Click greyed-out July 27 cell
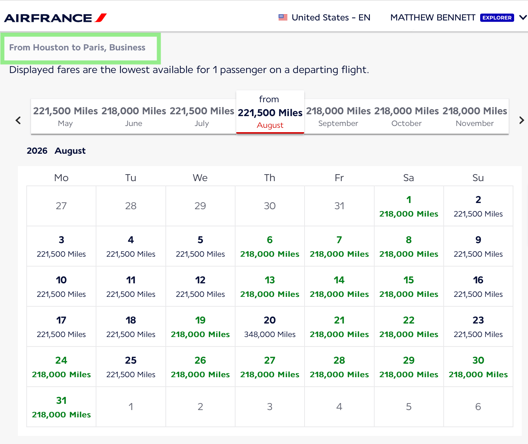This screenshot has height=444, width=528. click(x=61, y=206)
